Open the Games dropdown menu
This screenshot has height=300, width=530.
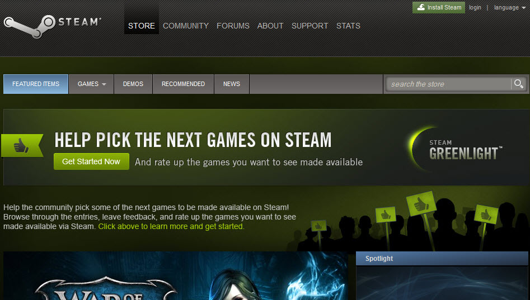click(x=91, y=84)
